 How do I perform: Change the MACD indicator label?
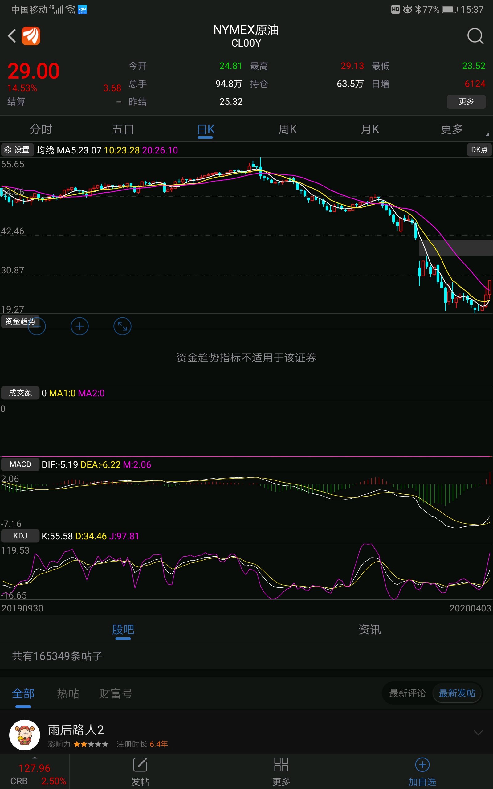point(20,464)
